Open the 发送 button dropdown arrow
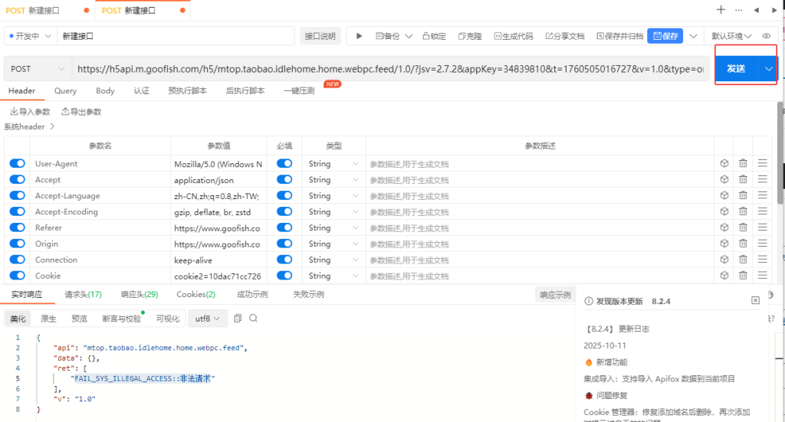The height and width of the screenshot is (422, 785). pyautogui.click(x=768, y=69)
